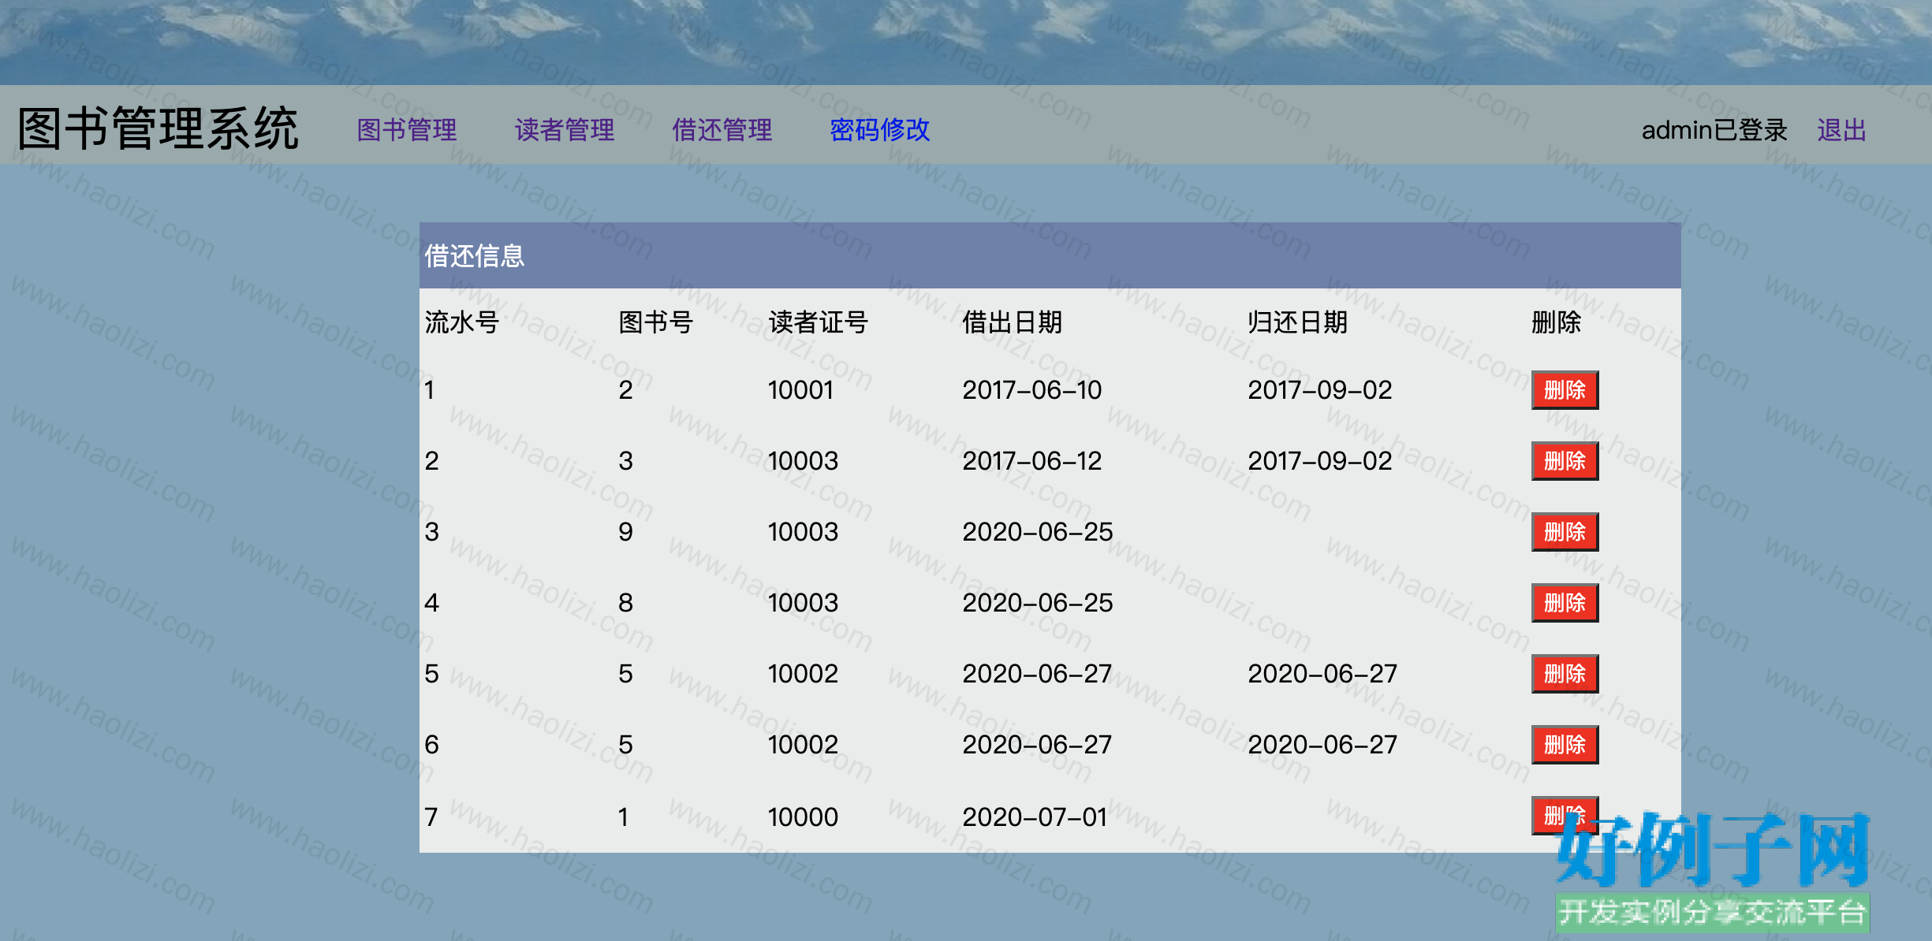Select return date 2017-09-02 in row 2
Viewport: 1932px width, 941px height.
tap(1320, 461)
